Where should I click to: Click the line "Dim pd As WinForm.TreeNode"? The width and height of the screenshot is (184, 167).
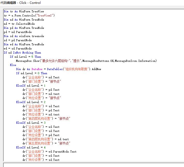click(x=24, y=28)
